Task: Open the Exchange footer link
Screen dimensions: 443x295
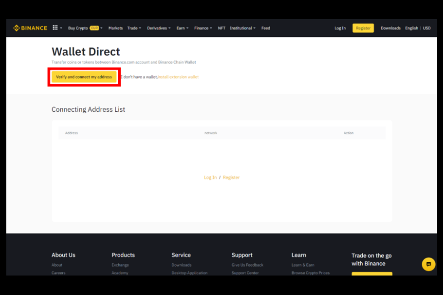Action: (x=120, y=265)
